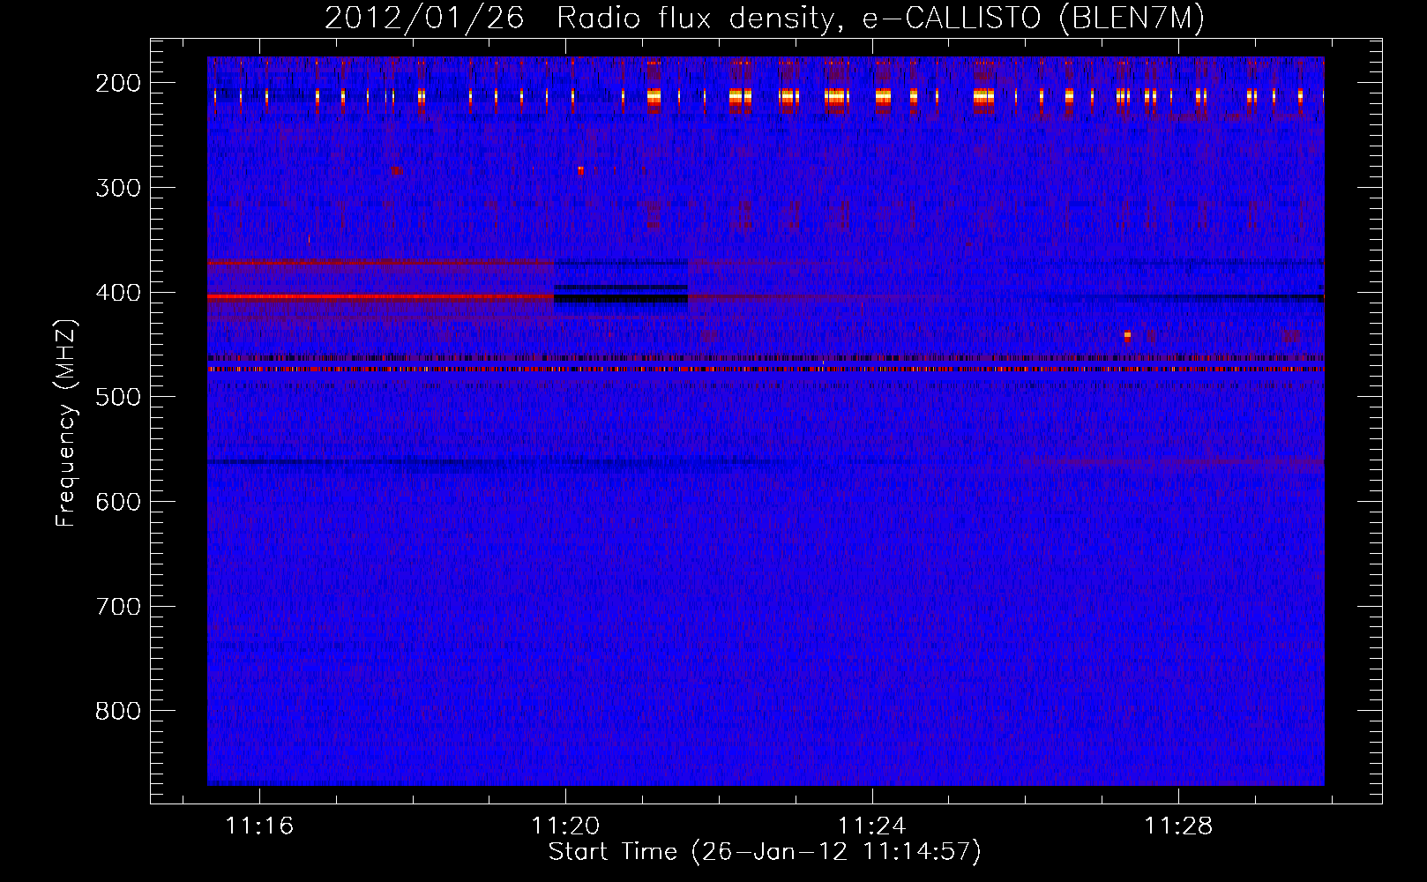This screenshot has height=882, width=1427.
Task: Click the 700 frequency tick label
Action: 117,607
